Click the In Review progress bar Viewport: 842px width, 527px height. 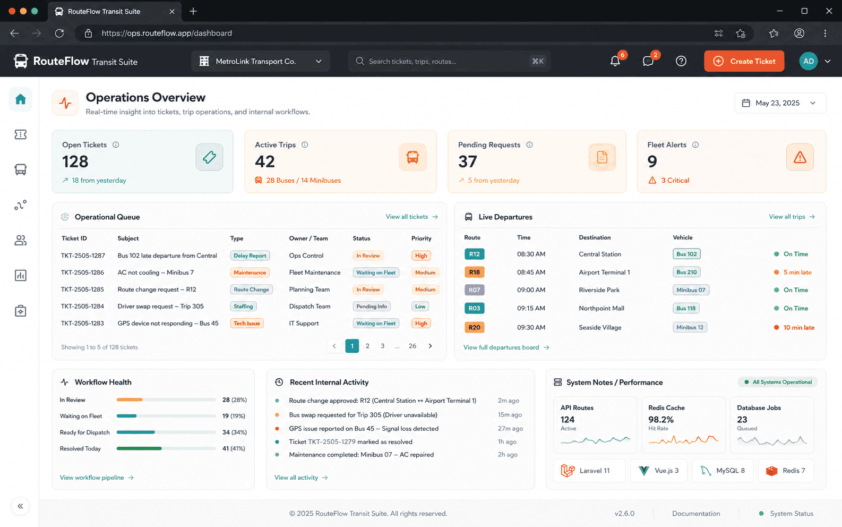pos(166,399)
